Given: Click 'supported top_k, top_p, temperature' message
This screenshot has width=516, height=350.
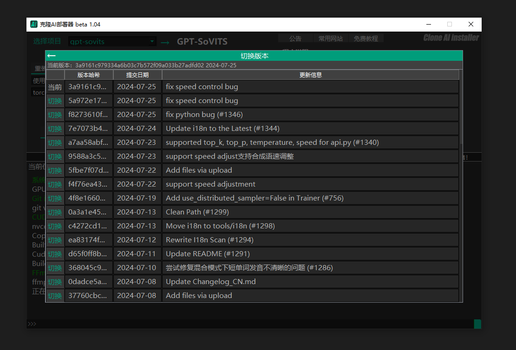Looking at the screenshot, I should click(272, 143).
